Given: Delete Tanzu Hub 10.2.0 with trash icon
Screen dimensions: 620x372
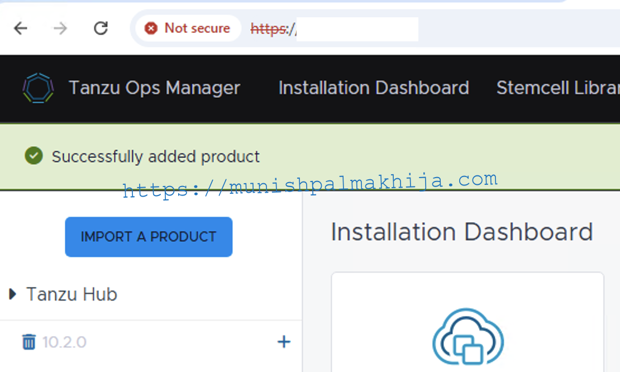Looking at the screenshot, I should coord(28,342).
